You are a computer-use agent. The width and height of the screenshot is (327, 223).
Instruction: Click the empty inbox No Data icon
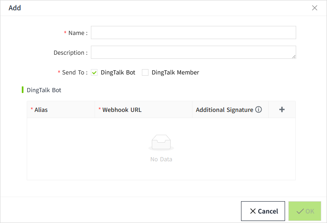coord(161,142)
